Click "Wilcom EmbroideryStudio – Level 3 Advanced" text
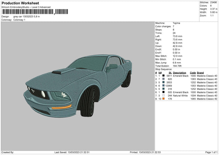Image resolution: width=219 pixels, height=155 pixels. point(26,7)
